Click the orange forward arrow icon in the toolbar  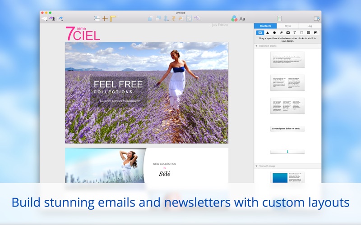click(x=181, y=18)
